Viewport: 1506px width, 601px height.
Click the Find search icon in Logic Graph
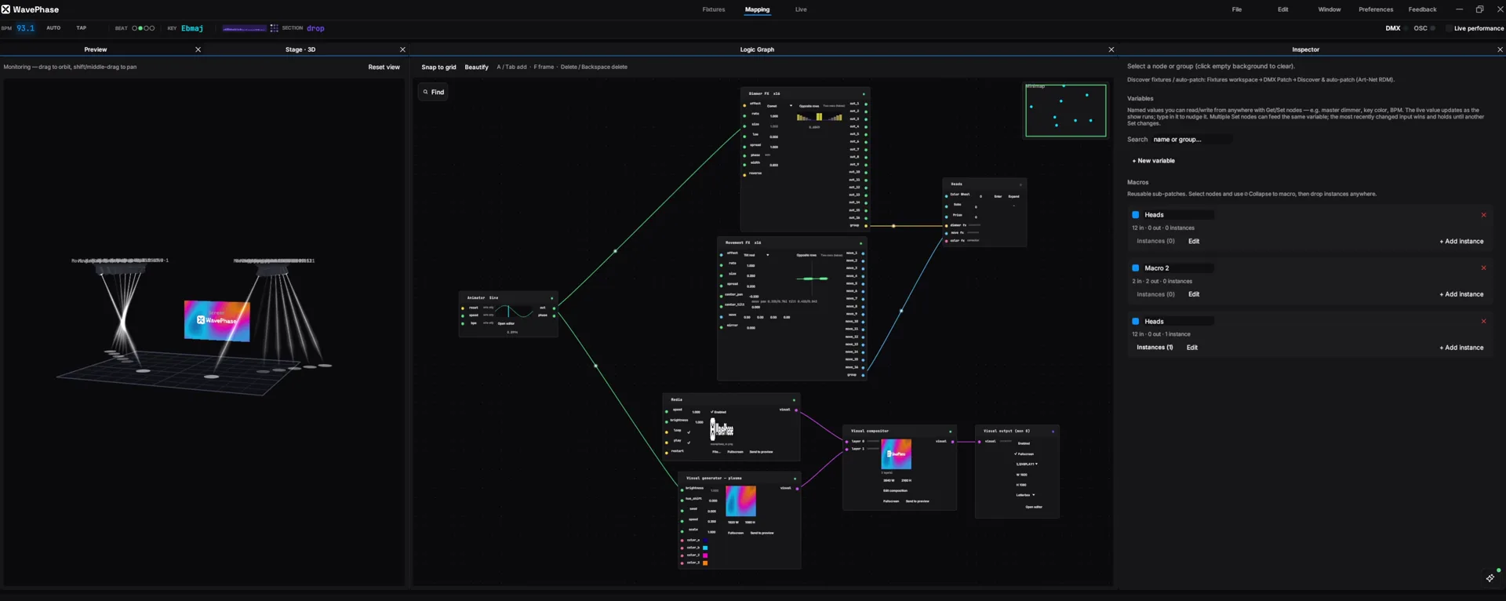pos(426,92)
